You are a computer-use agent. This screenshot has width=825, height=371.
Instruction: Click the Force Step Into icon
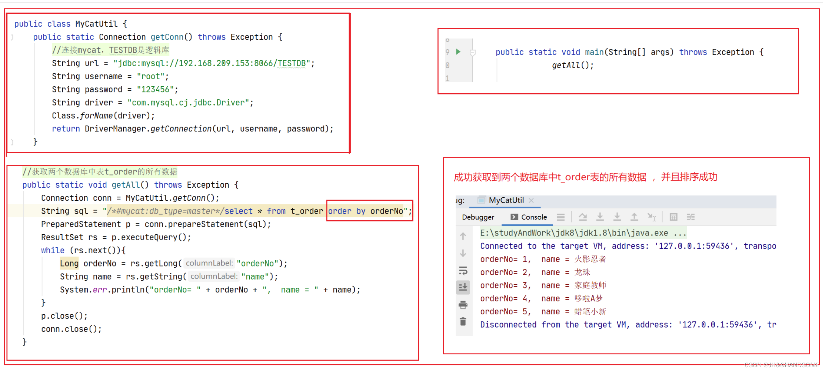(x=617, y=217)
